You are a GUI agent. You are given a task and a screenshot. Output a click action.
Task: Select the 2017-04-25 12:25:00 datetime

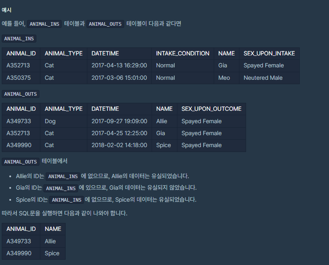[x=119, y=133]
